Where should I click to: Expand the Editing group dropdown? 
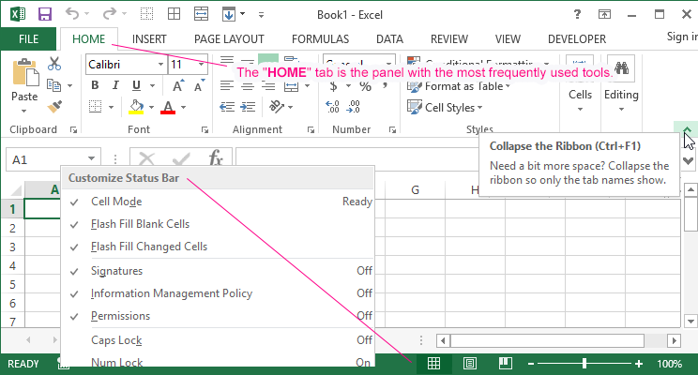[621, 110]
